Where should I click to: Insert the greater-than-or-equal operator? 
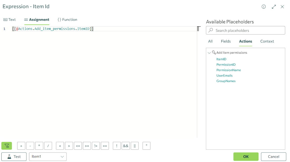click(87, 146)
